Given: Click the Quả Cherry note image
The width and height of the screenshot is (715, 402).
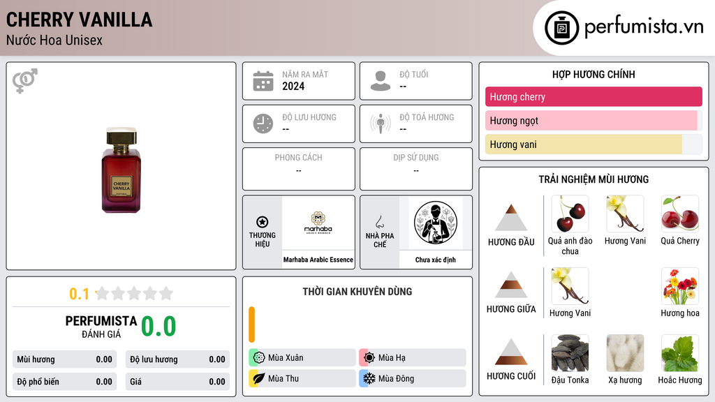Looking at the screenshot, I should click(680, 214).
